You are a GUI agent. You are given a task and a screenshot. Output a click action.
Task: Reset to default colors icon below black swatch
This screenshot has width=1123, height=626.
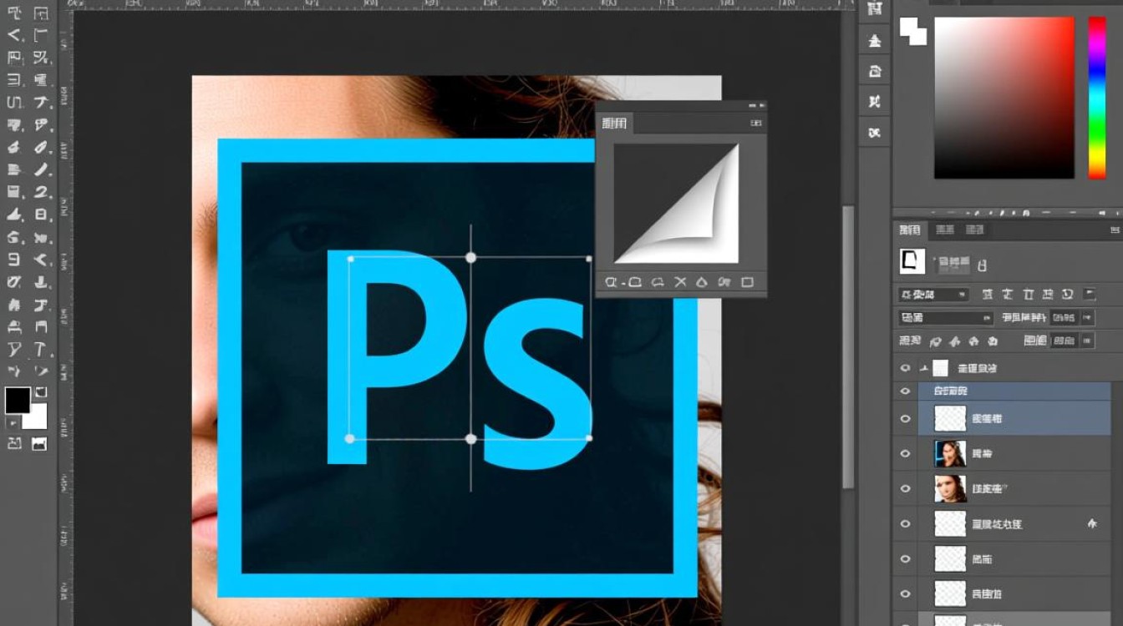click(x=12, y=423)
